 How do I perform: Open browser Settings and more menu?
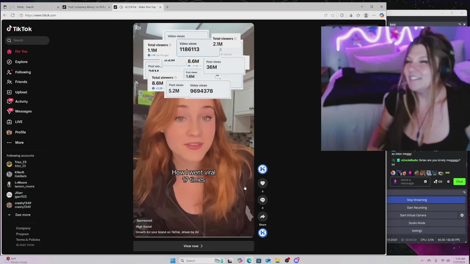373,15
